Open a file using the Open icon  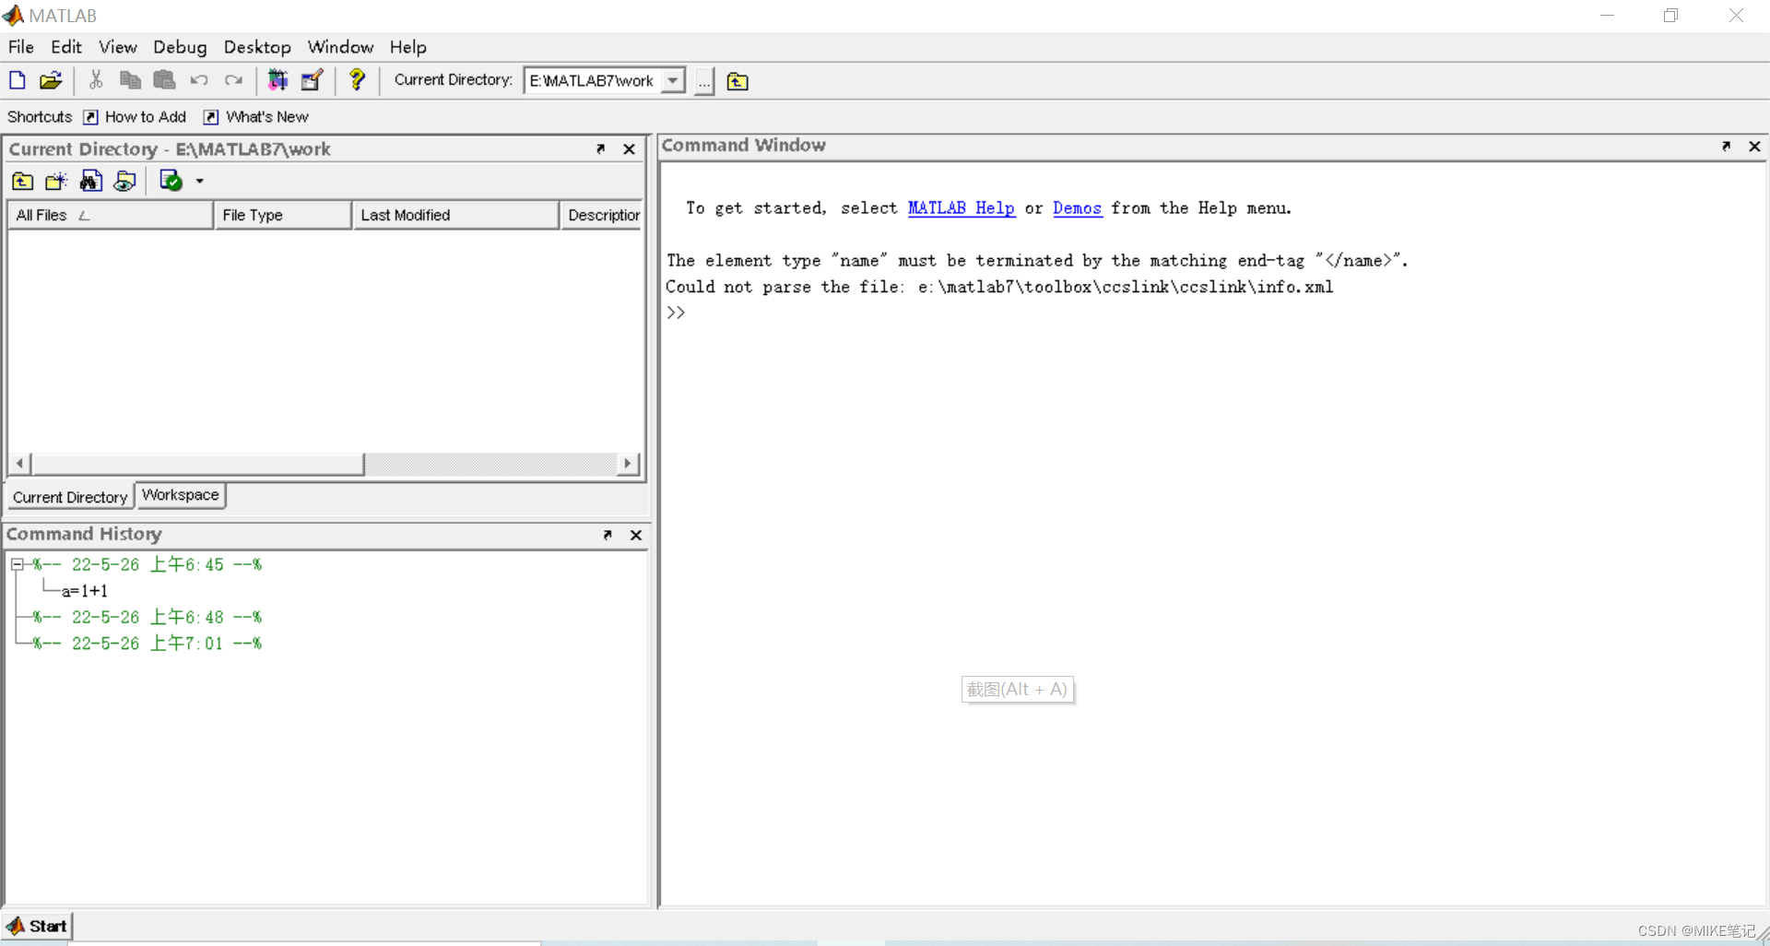click(x=51, y=80)
